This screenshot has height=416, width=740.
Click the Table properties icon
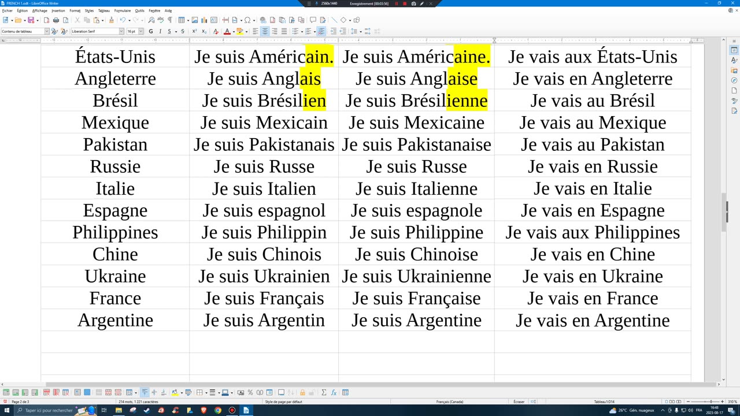click(x=345, y=392)
